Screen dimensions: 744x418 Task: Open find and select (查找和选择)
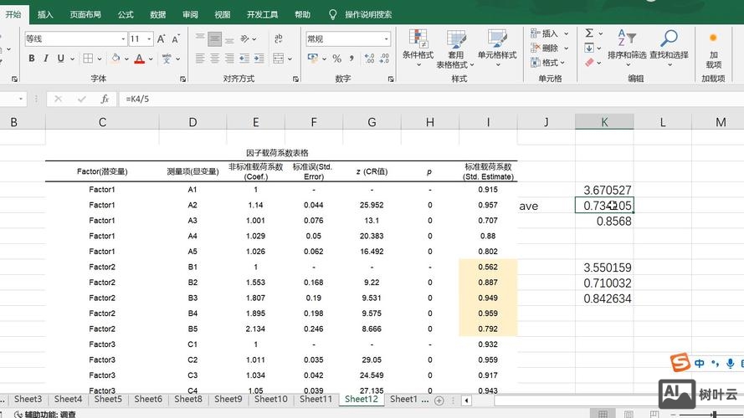coord(669,48)
